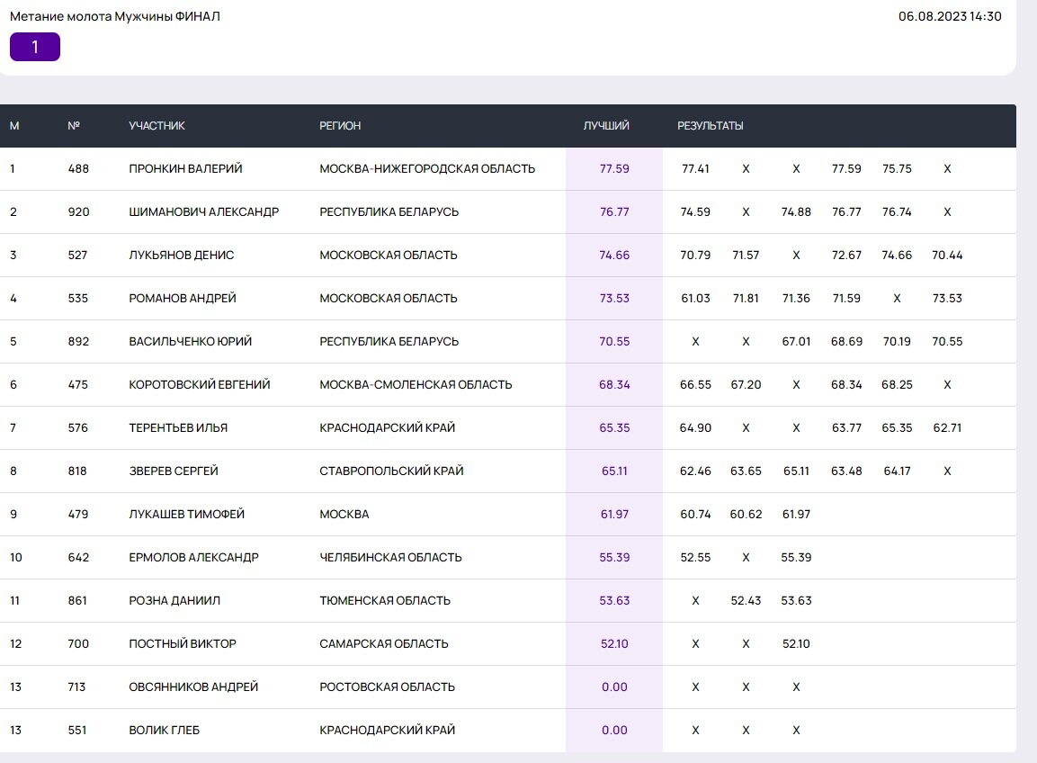Click attempt result 64.17
This screenshot has width=1037, height=763.
click(x=897, y=471)
